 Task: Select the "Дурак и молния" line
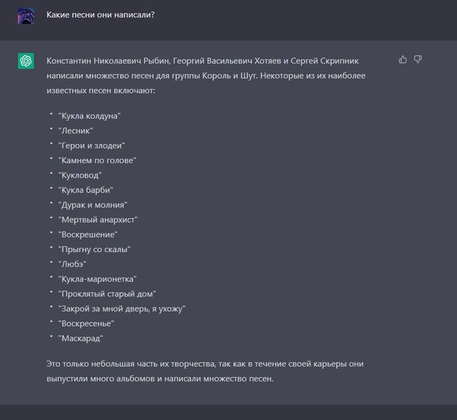pos(92,204)
